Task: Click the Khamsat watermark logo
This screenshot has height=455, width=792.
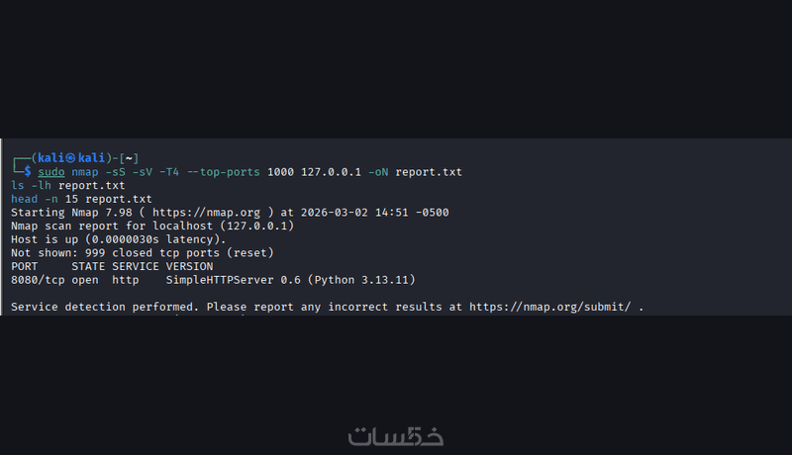Action: point(396,435)
